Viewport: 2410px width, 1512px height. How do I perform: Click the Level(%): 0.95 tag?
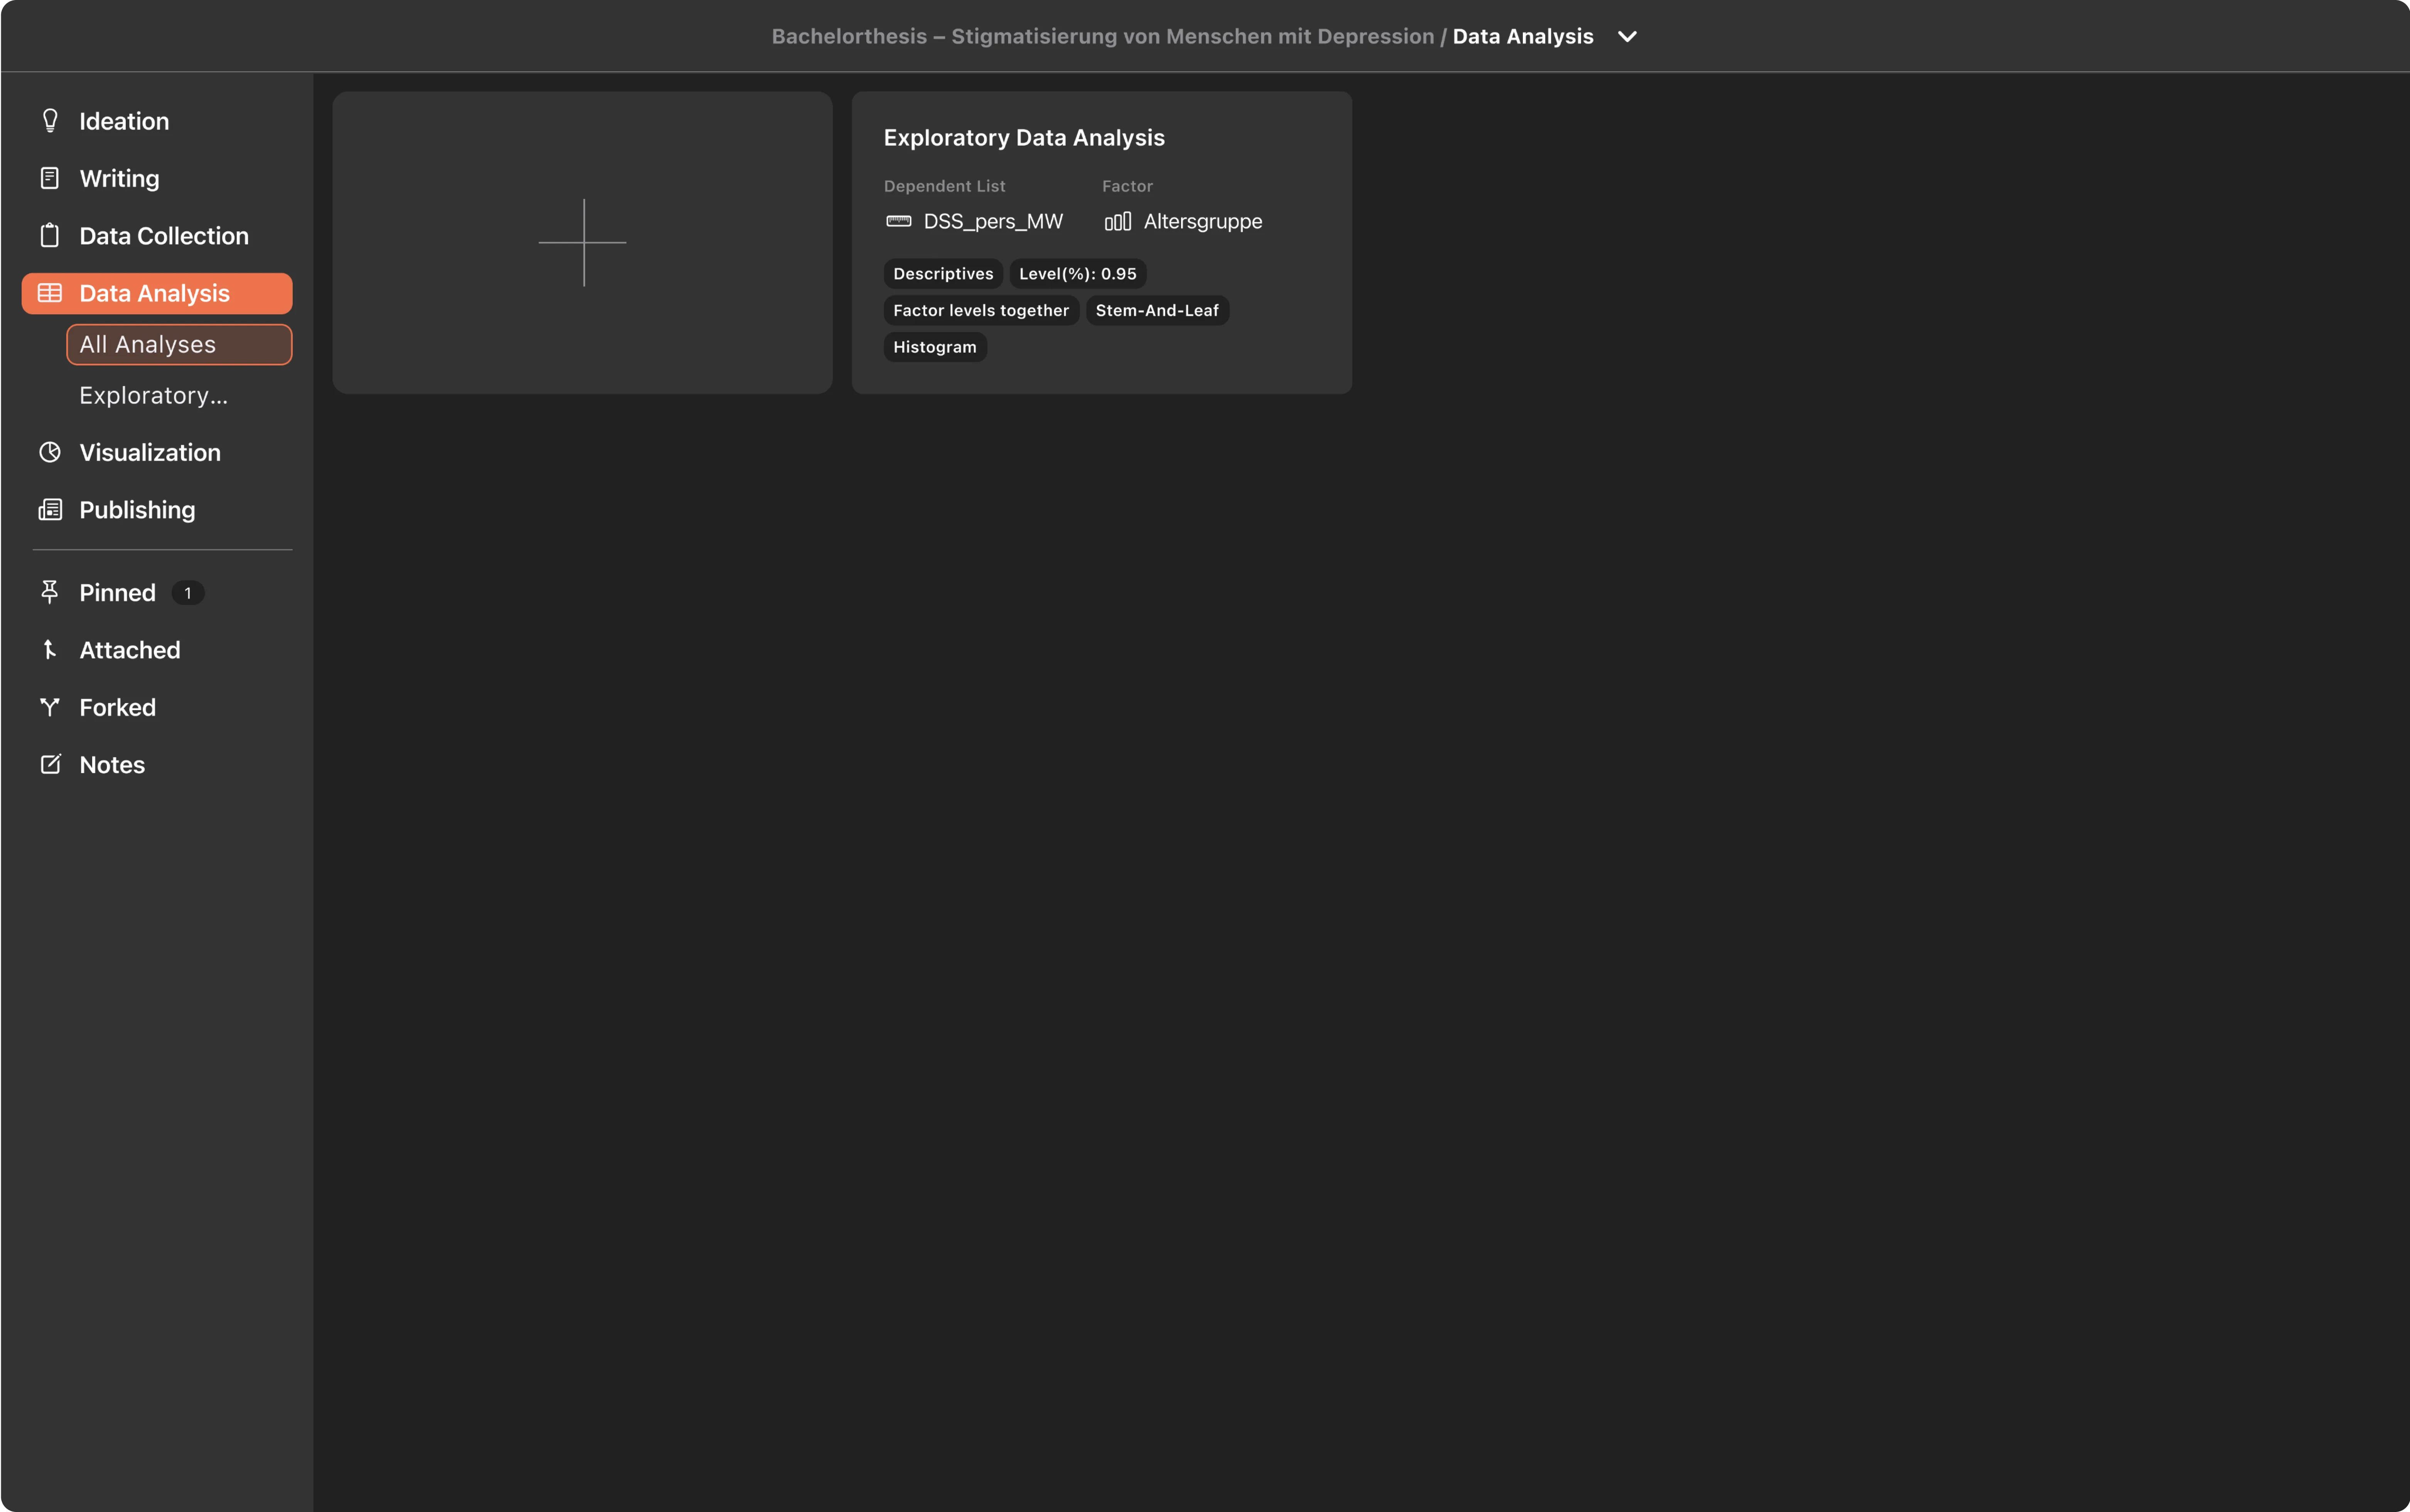(x=1078, y=274)
